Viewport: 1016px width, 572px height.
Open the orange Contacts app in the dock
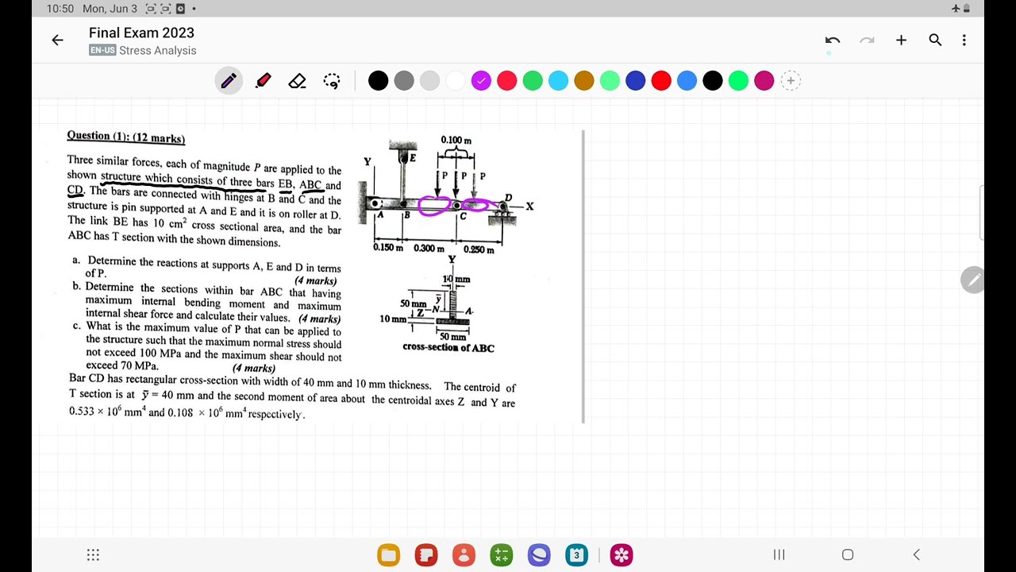(464, 555)
